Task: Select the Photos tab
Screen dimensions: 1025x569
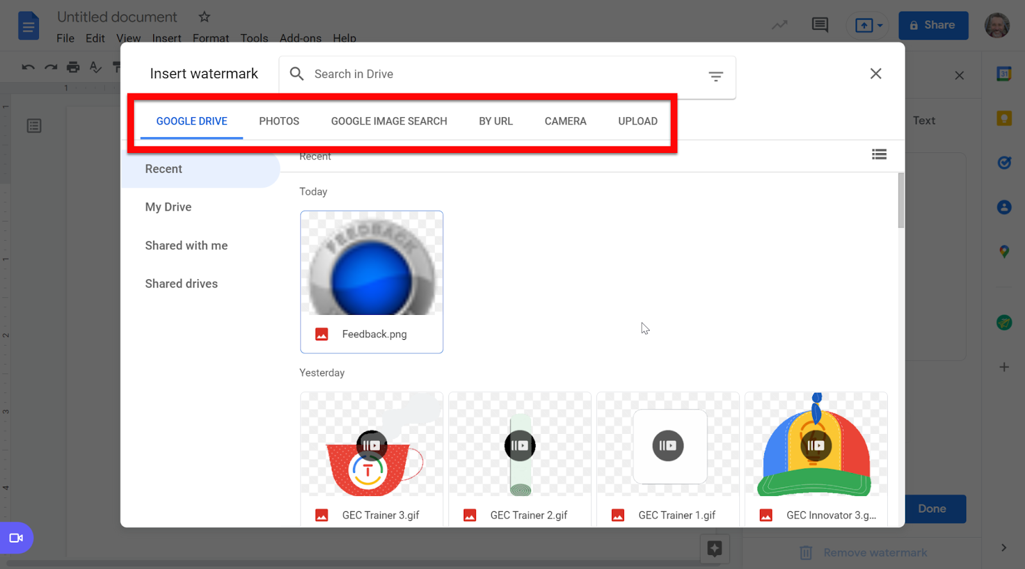Action: pos(279,121)
